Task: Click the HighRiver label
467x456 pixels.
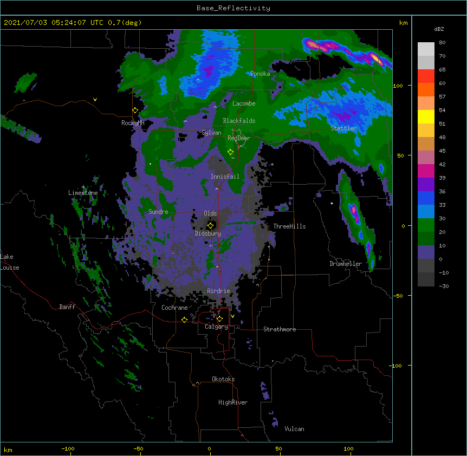Action: 233,402
